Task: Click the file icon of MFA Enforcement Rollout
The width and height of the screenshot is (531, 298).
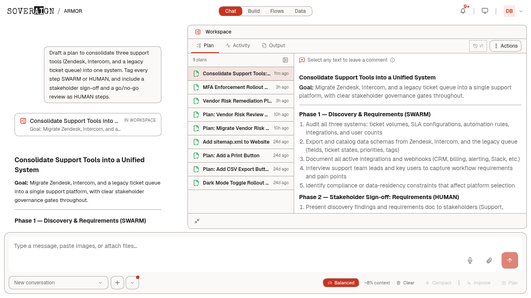Action: (196, 87)
